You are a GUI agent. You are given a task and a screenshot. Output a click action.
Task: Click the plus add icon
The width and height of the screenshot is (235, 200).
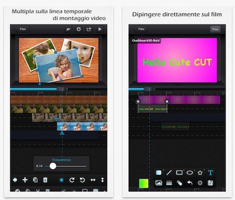click(x=25, y=180)
